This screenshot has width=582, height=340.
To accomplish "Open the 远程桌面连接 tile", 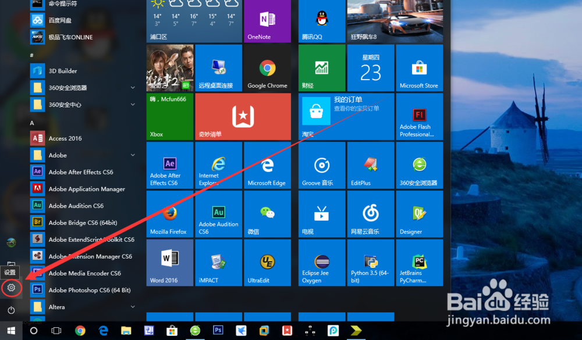I will click(x=219, y=68).
